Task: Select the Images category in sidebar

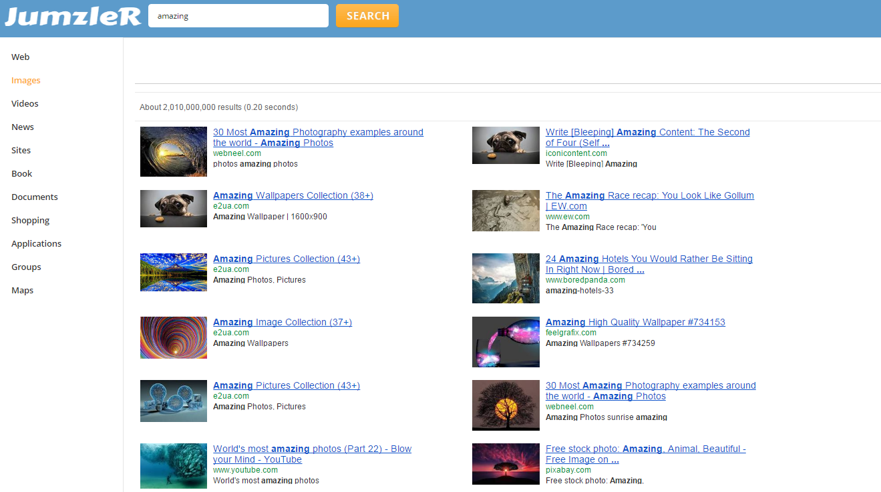Action: coord(26,81)
